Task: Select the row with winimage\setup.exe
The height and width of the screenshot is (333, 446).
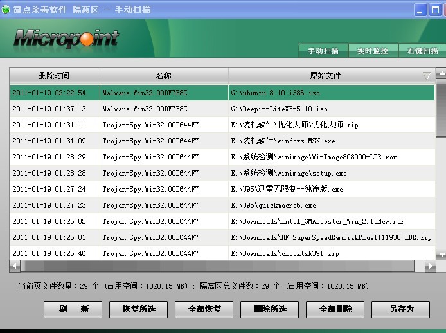Action: (x=222, y=173)
